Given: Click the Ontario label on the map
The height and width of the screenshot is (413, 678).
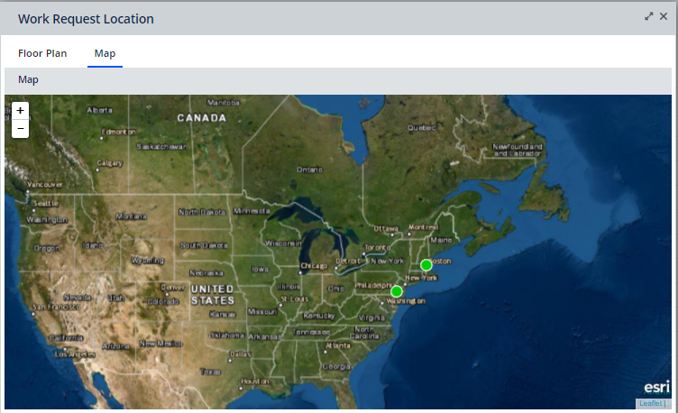Looking at the screenshot, I should (x=309, y=170).
